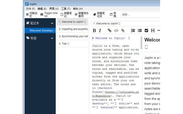Viewport: 183px width, 114px height.
Task: Collapse the 笔记本 section chevron
Action: pos(52,23)
